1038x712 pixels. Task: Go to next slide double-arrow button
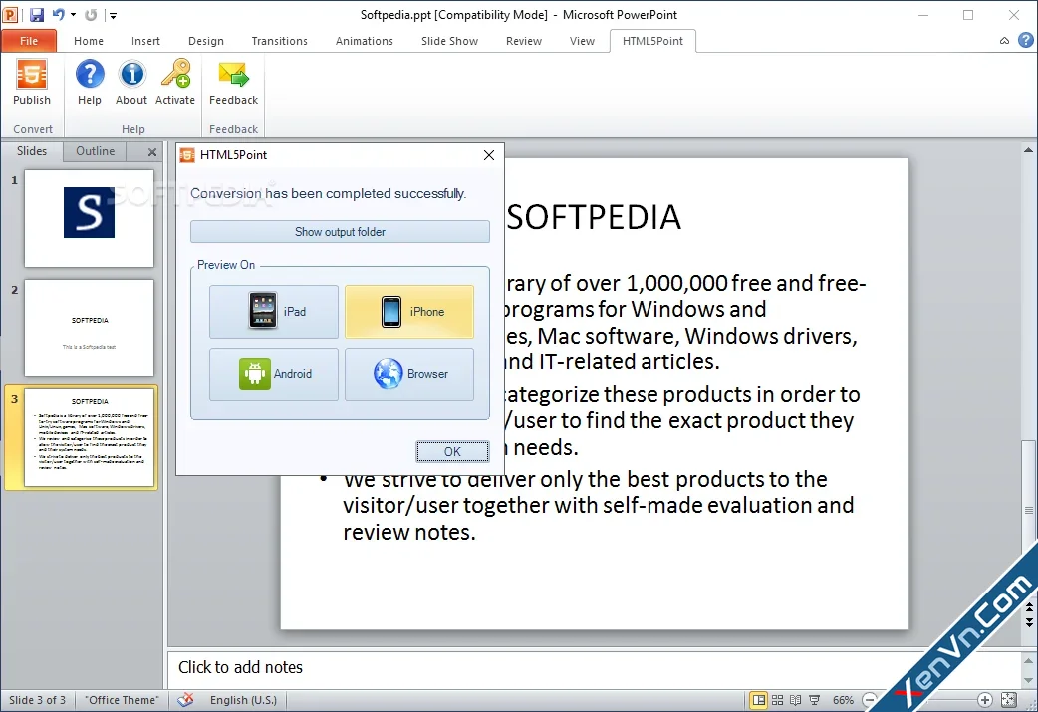1029,622
